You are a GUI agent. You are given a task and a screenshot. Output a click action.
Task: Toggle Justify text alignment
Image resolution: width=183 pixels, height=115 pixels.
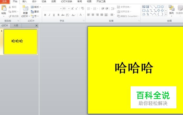102,15
